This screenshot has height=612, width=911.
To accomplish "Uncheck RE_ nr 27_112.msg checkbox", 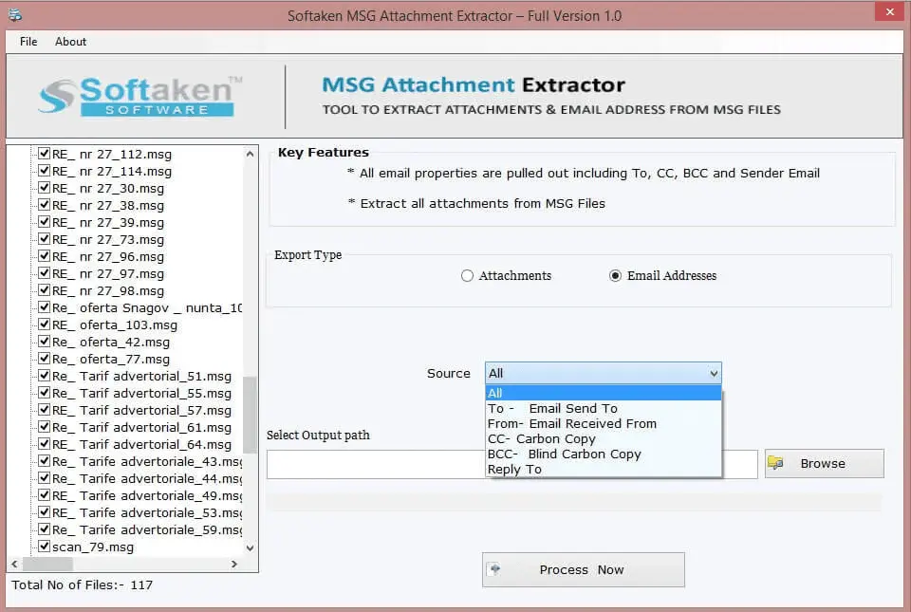I will coord(45,154).
